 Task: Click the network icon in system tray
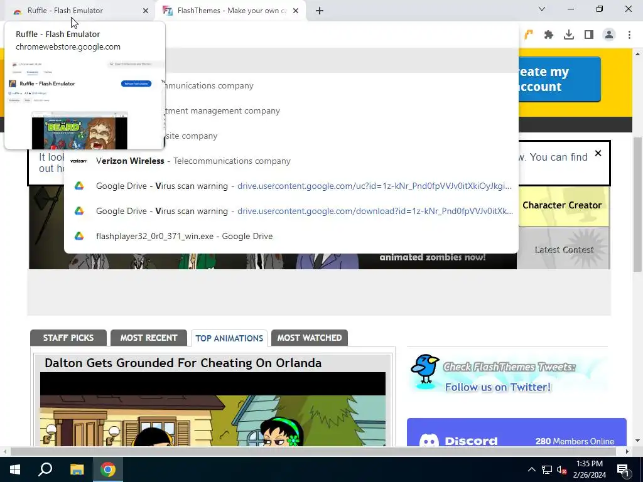[x=547, y=469]
